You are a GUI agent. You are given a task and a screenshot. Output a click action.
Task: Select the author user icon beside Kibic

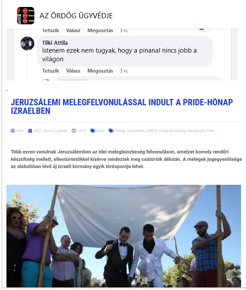[x=13, y=131]
